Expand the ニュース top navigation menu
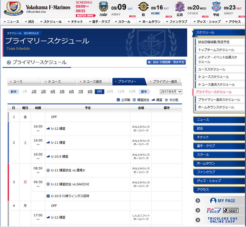Viewport: 246px width, 227px height. coord(11,22)
